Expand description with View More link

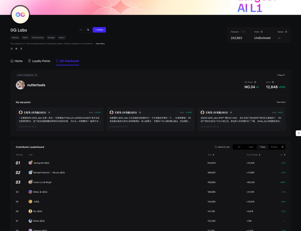click(100, 44)
